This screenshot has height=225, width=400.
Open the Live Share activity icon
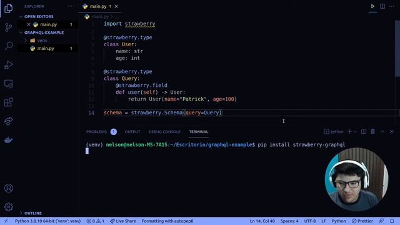pyautogui.click(x=8, y=121)
